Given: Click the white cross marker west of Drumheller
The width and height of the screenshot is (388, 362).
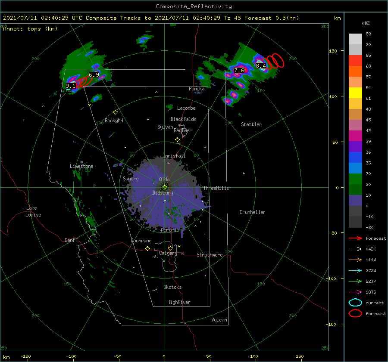Looking at the screenshot, I should pyautogui.click(x=244, y=173).
